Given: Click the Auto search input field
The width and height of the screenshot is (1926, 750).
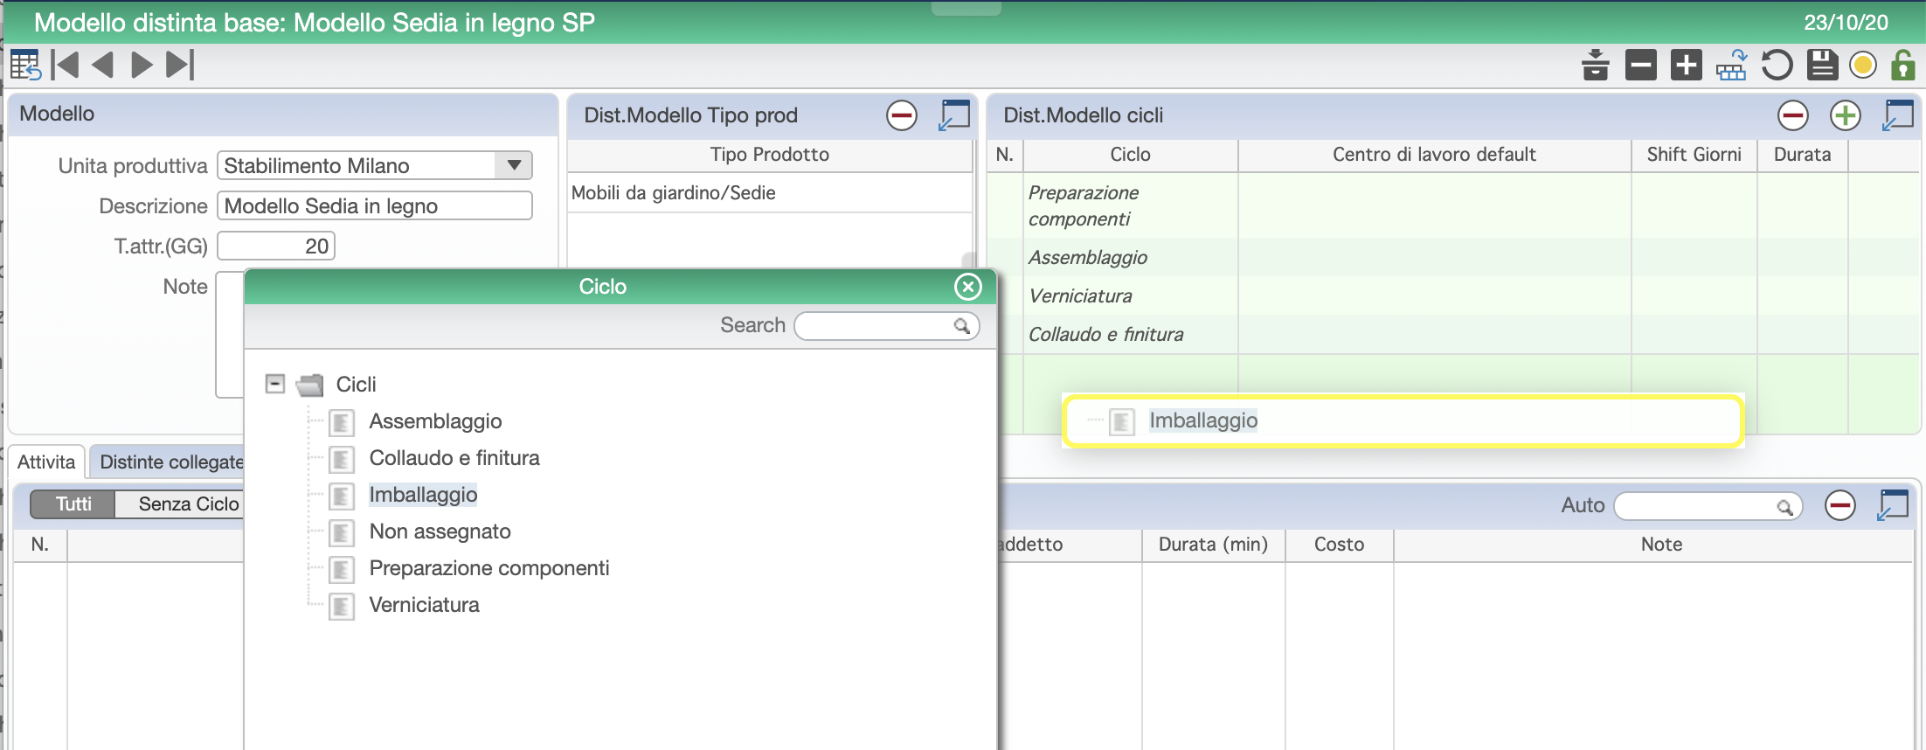Looking at the screenshot, I should pyautogui.click(x=1708, y=506).
